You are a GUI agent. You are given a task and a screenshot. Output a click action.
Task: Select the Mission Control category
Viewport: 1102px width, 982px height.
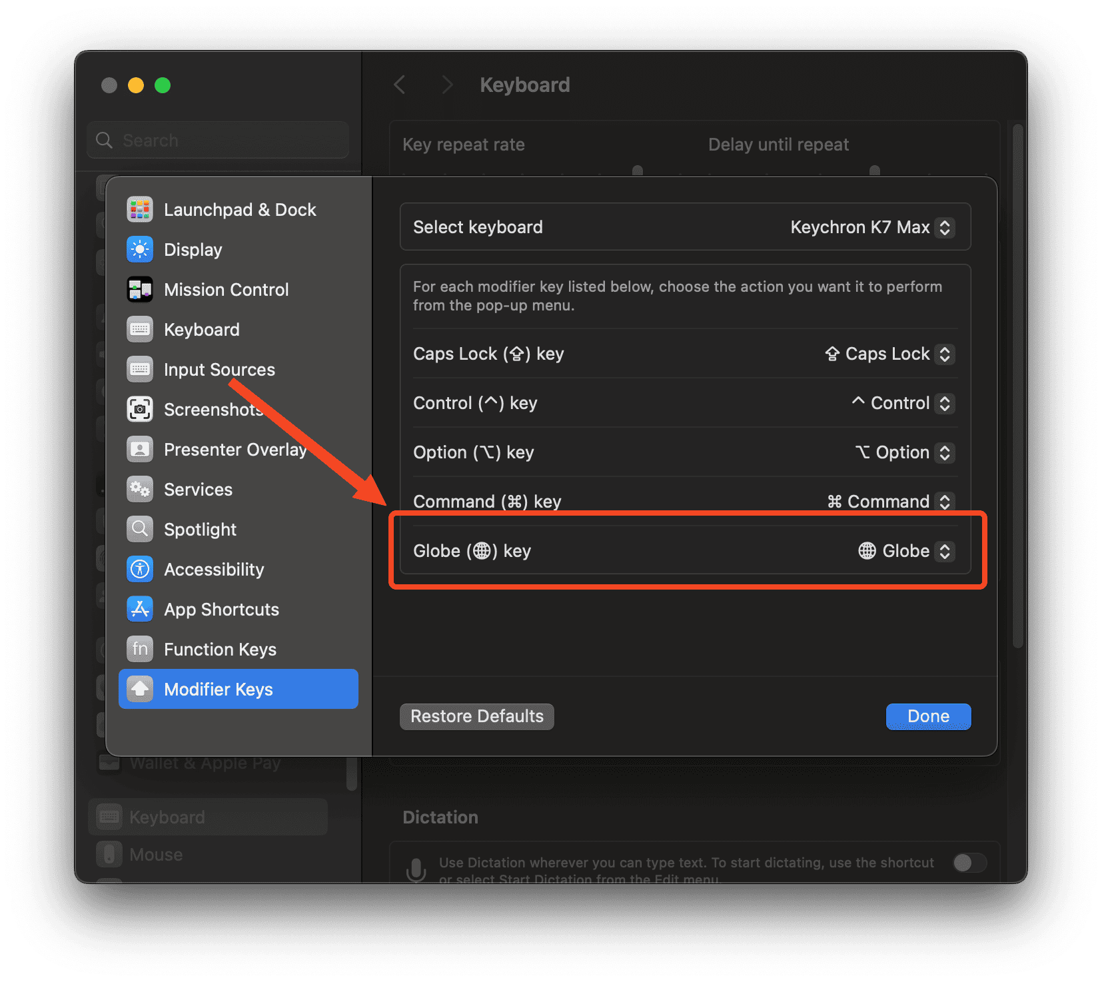pyautogui.click(x=239, y=289)
